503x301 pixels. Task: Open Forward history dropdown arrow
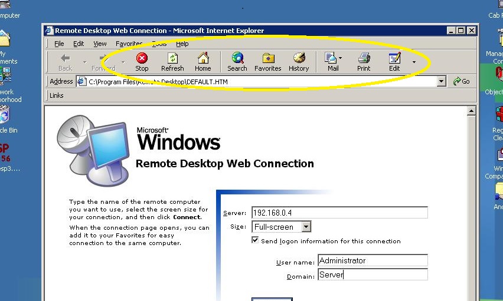123,62
